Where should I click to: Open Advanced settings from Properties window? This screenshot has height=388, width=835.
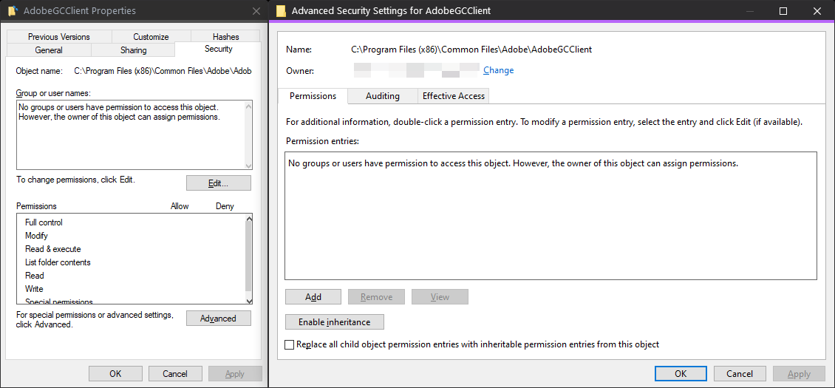218,319
